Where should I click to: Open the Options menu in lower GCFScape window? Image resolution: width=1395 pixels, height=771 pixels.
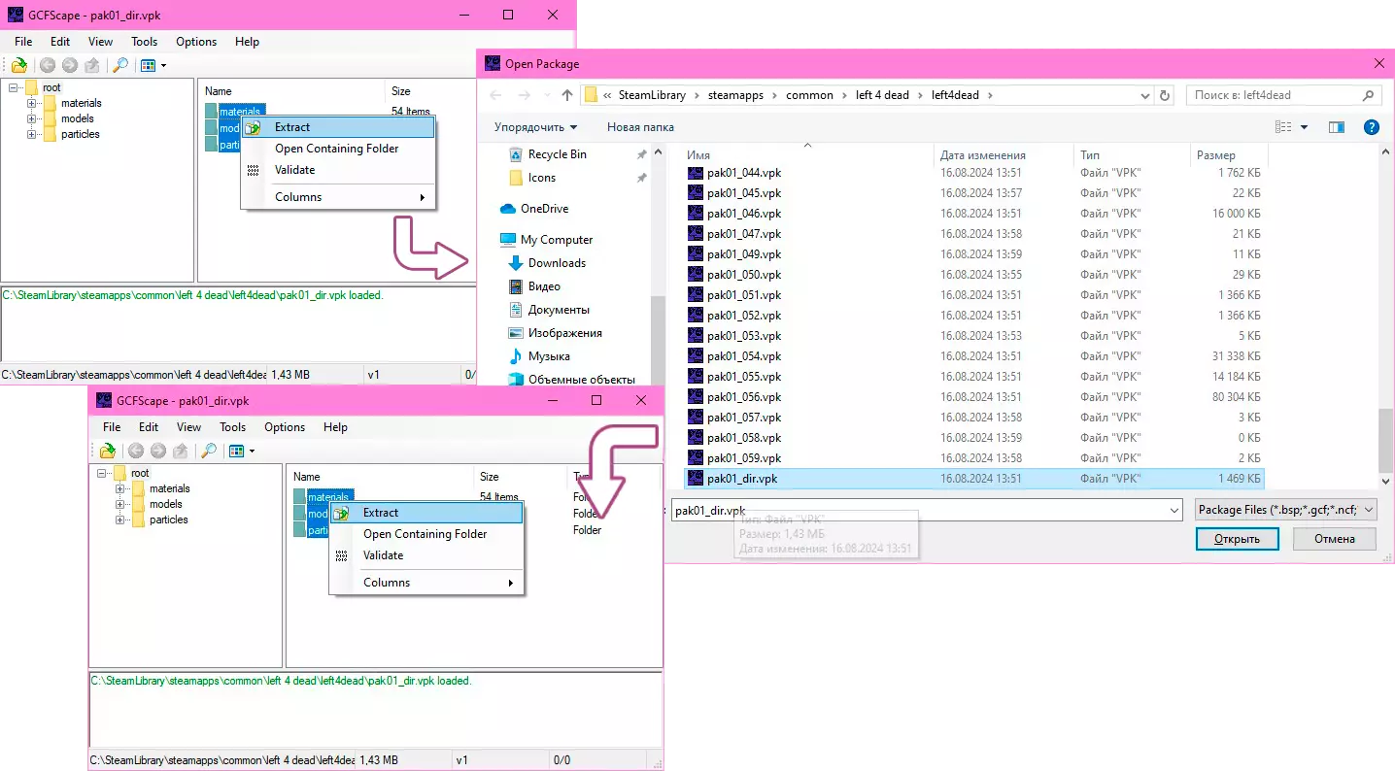point(285,427)
